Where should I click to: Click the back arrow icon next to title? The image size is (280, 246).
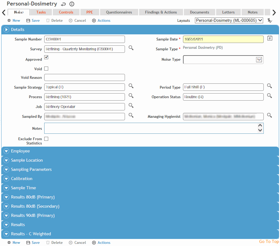[x=63, y=4]
